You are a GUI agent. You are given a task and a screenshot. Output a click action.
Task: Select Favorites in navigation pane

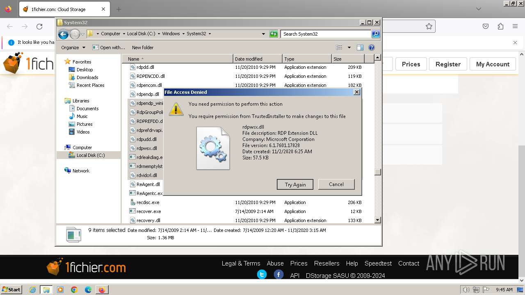pyautogui.click(x=82, y=62)
